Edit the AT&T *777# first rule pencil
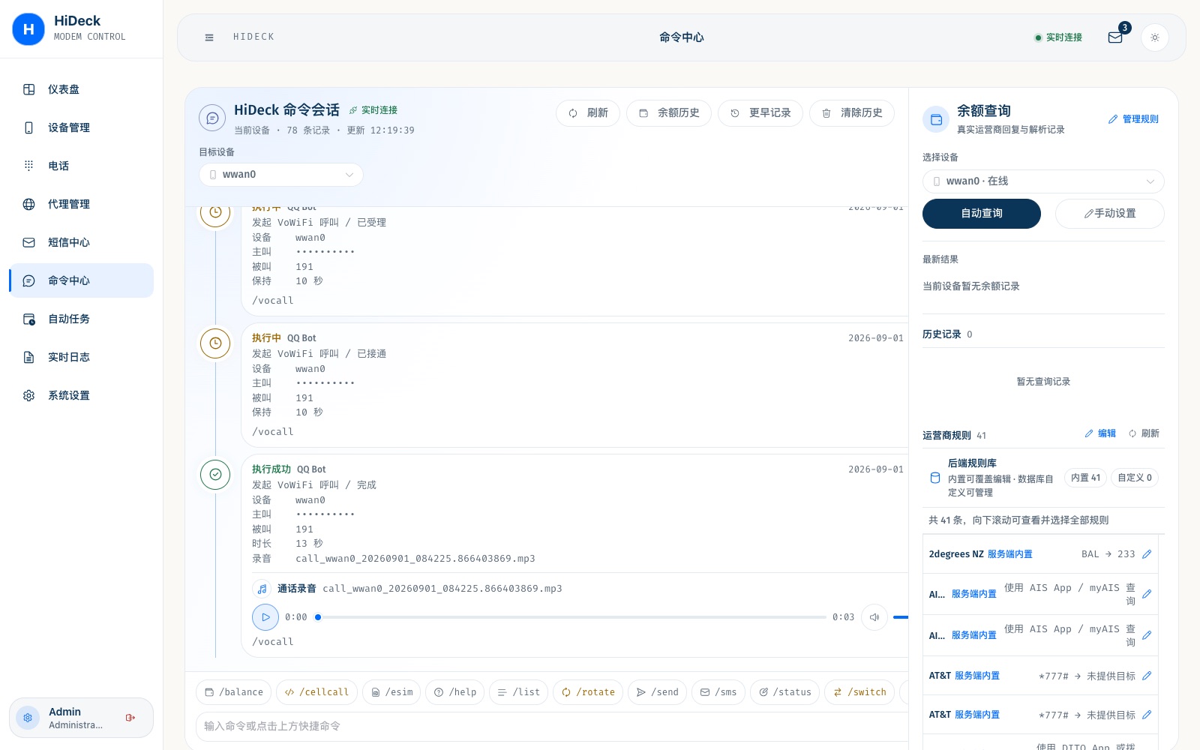The width and height of the screenshot is (1200, 750). [1147, 676]
